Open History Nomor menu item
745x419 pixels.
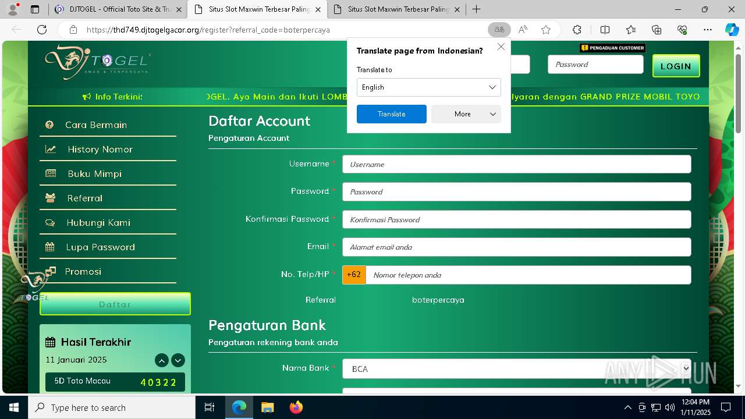tap(108, 149)
